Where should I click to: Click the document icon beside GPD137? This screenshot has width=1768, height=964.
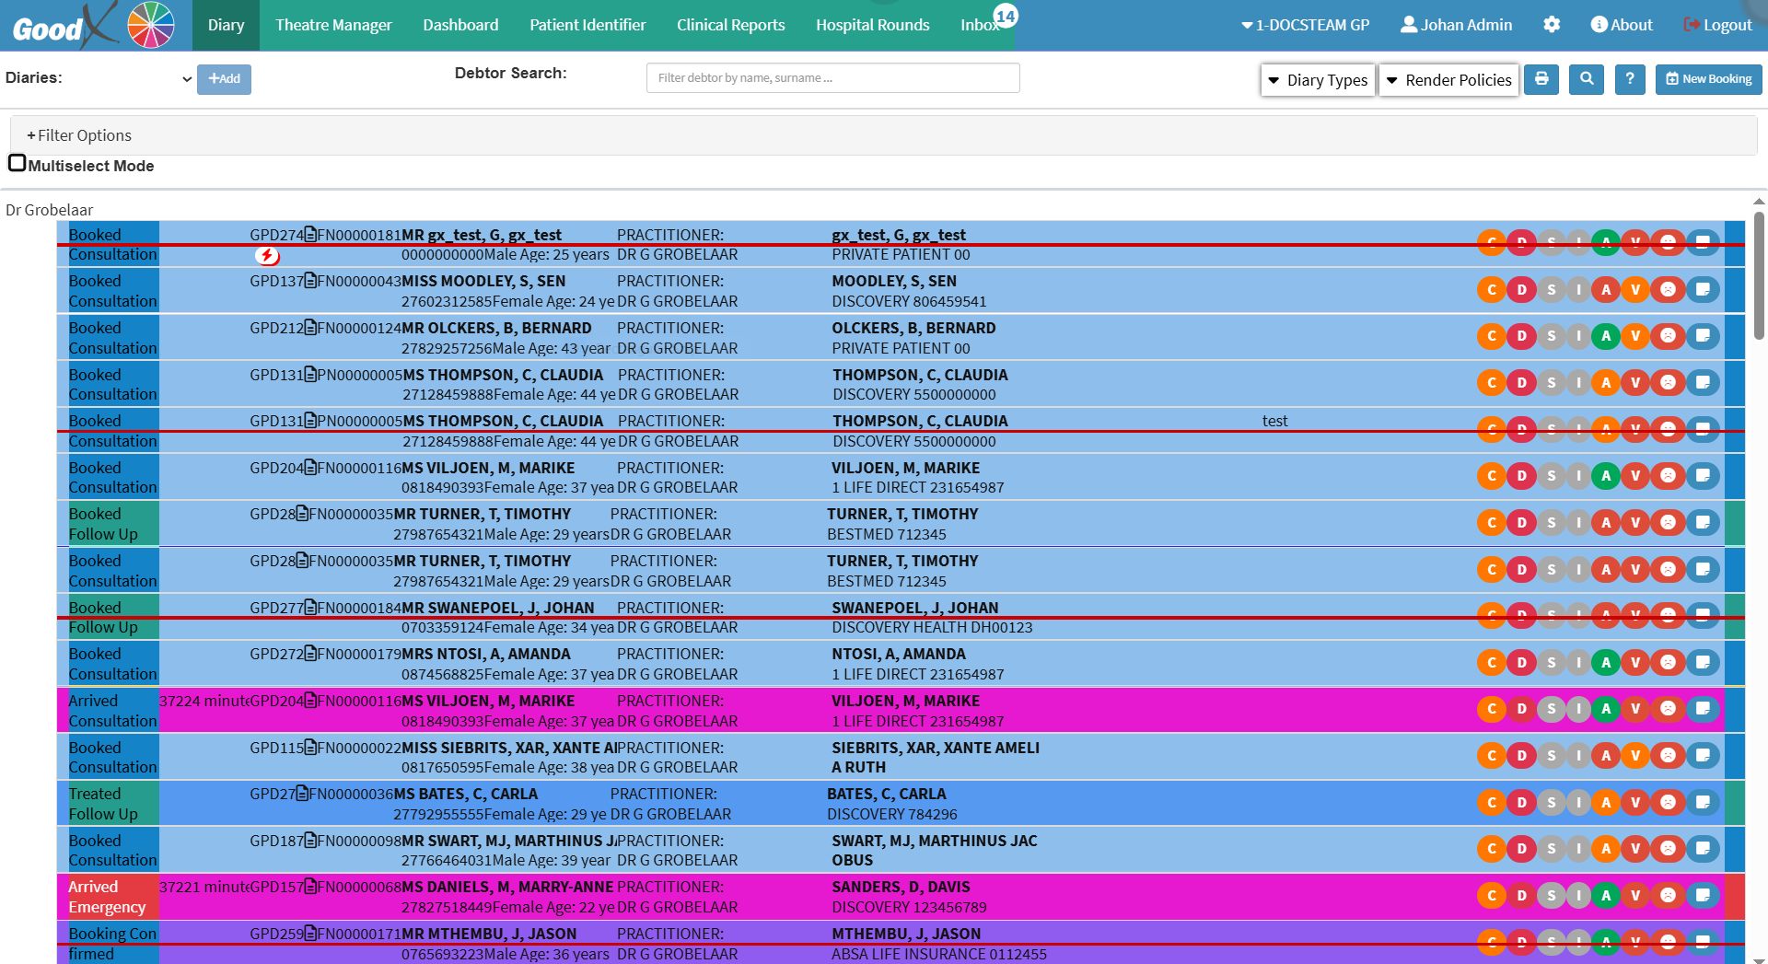(310, 281)
